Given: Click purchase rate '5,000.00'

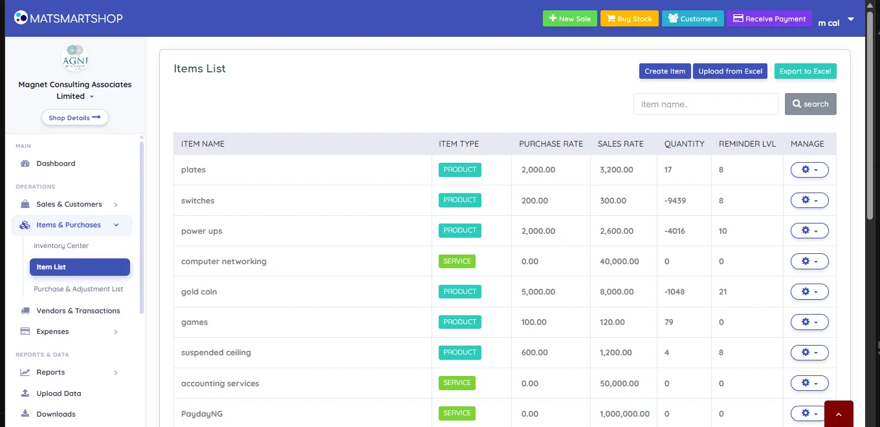Looking at the screenshot, I should pyautogui.click(x=538, y=292).
